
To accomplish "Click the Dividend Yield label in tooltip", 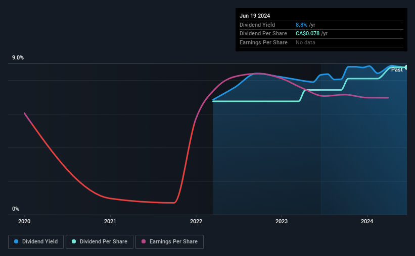I will pos(257,25).
